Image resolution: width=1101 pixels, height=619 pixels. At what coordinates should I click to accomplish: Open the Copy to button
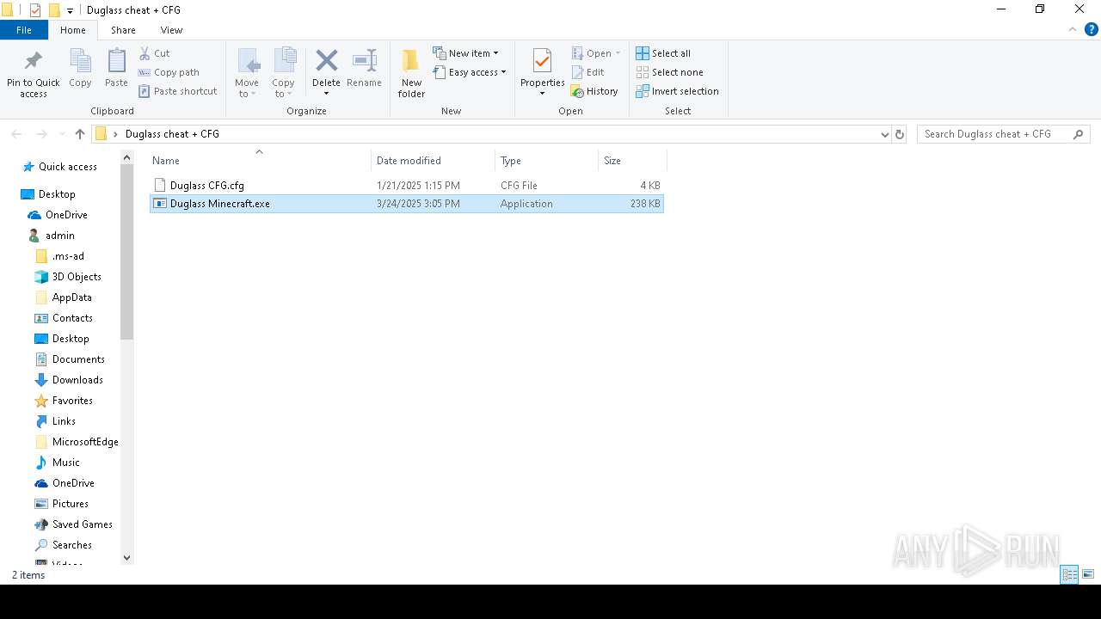[x=283, y=74]
